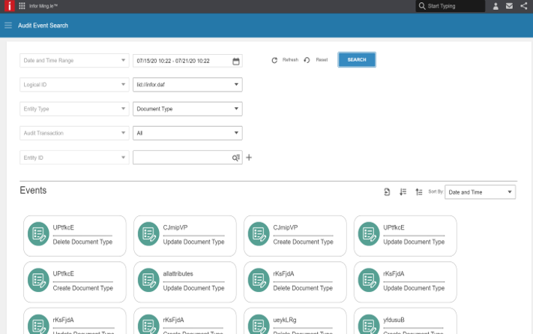
Task: Open the allattributes Update Document Type card
Action: 182,281
